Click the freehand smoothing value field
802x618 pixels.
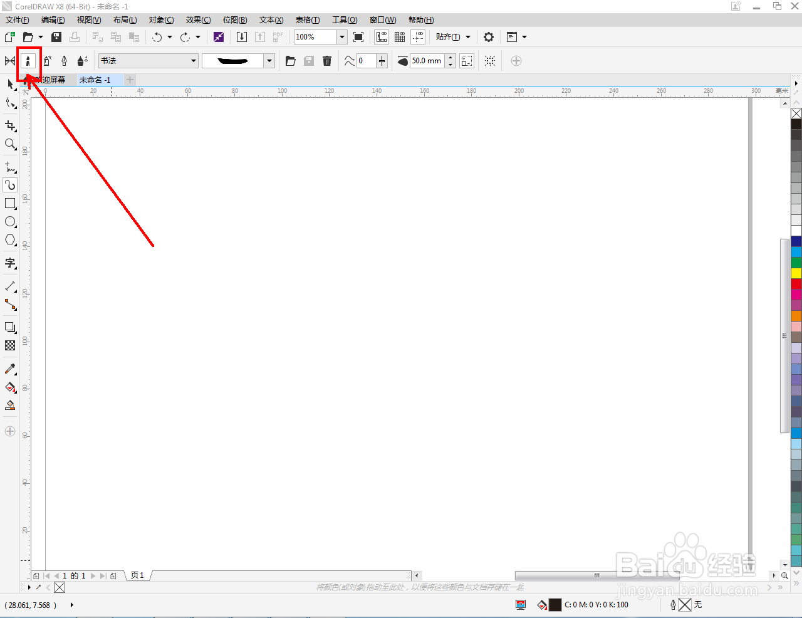point(366,61)
